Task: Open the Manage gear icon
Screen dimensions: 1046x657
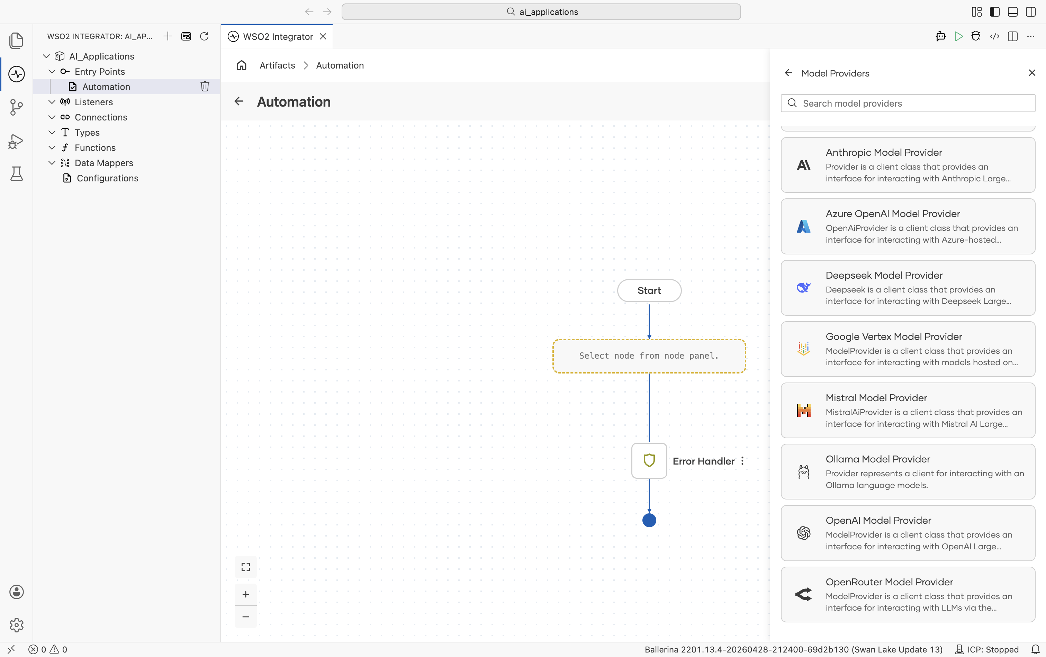Action: pos(16,625)
